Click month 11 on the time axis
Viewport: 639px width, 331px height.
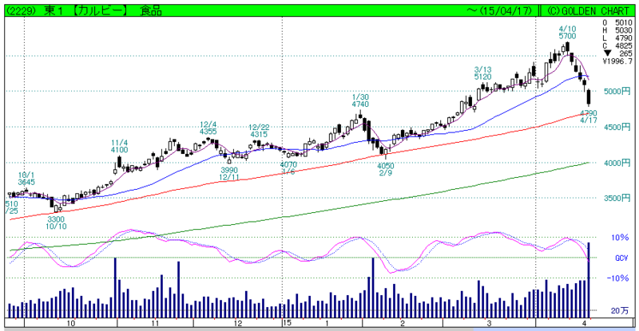155,323
